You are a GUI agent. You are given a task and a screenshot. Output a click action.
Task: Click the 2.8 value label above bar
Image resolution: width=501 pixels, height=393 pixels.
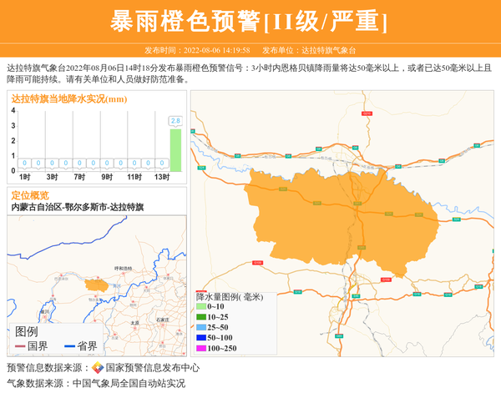click(175, 121)
